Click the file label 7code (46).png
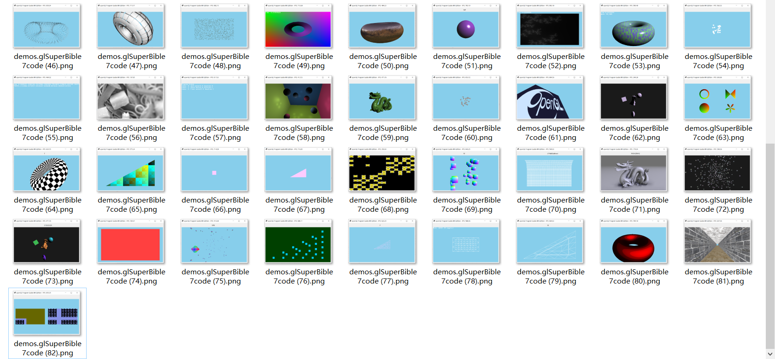The width and height of the screenshot is (775, 359). (47, 61)
